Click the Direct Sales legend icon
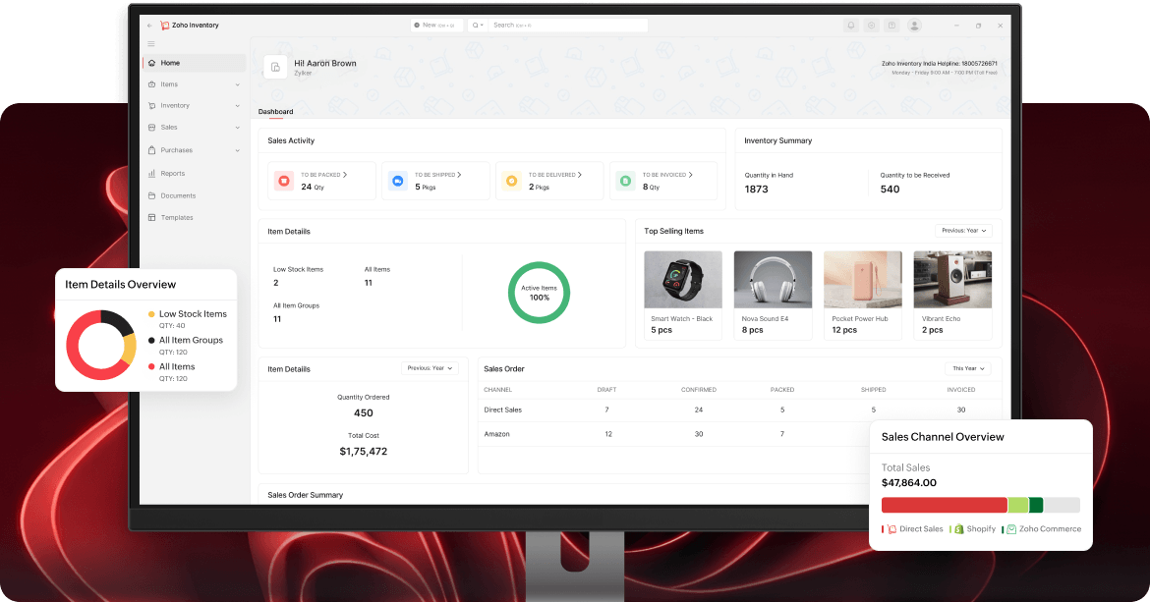Screen dimensions: 1150x602 (891, 528)
